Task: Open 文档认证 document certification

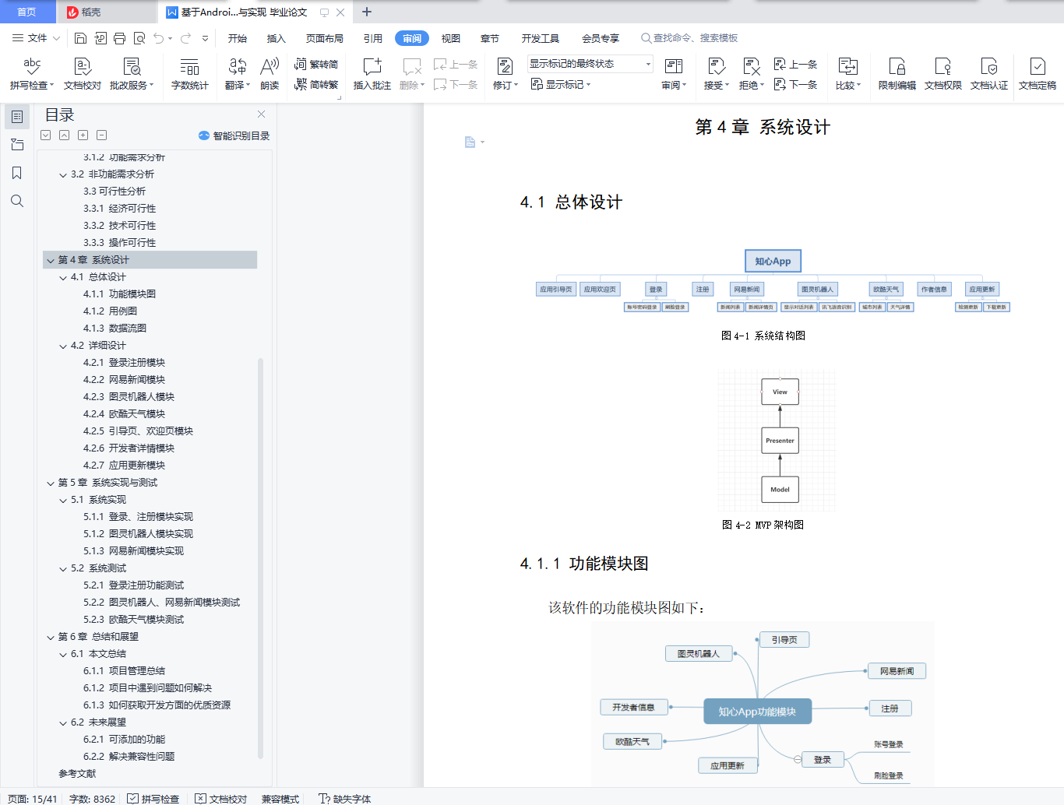Action: click(989, 75)
